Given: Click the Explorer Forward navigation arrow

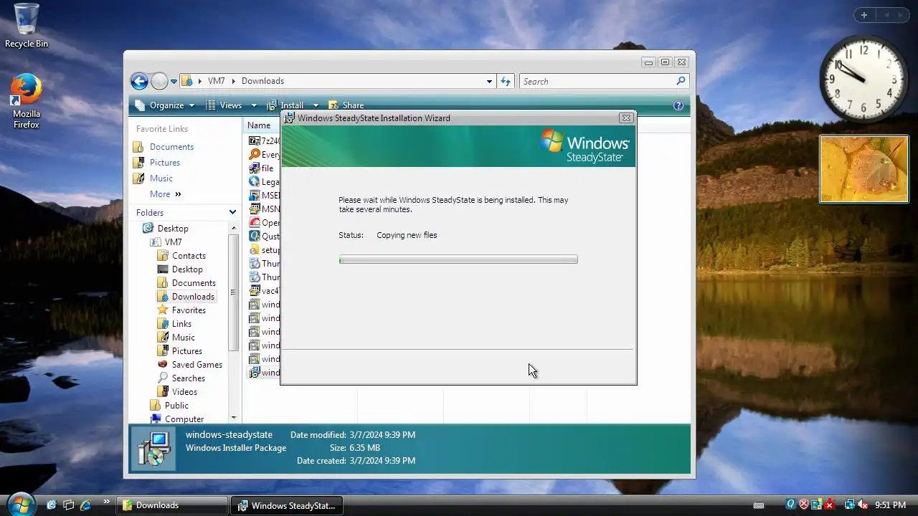Looking at the screenshot, I should 159,81.
